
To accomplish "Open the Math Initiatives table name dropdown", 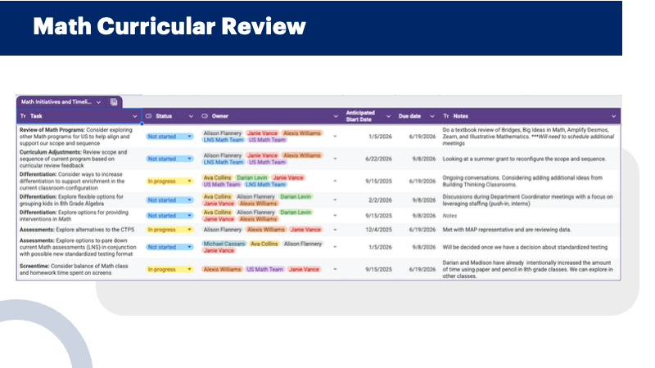I will click(x=99, y=101).
